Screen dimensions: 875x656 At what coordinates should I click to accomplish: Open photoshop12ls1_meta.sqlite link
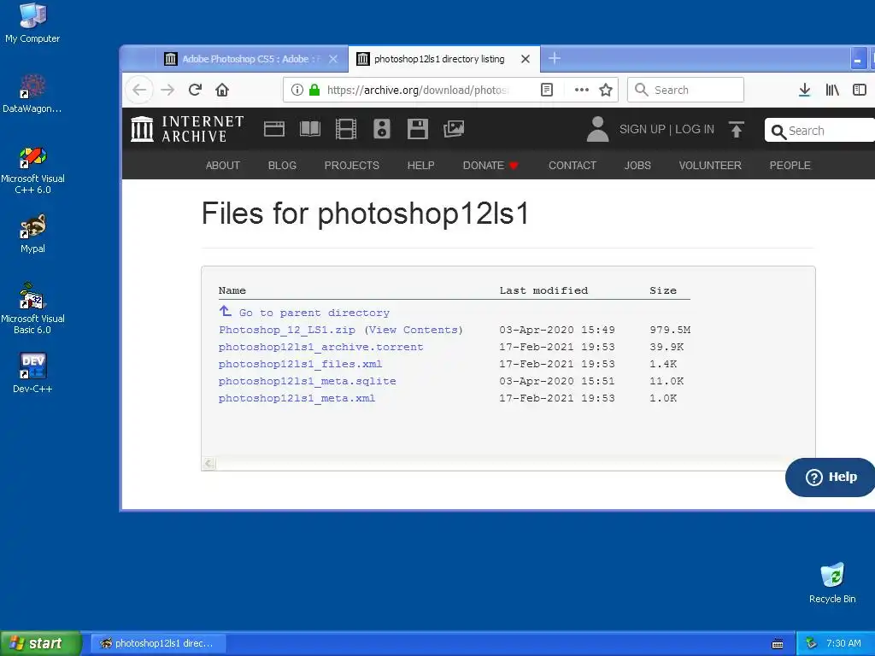308,381
